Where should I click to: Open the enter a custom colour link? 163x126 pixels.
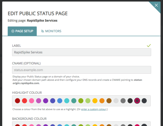93,109
